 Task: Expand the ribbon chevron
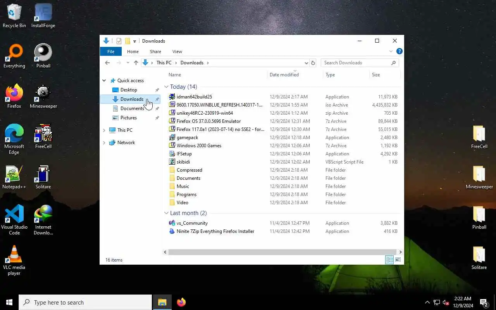pyautogui.click(x=391, y=51)
